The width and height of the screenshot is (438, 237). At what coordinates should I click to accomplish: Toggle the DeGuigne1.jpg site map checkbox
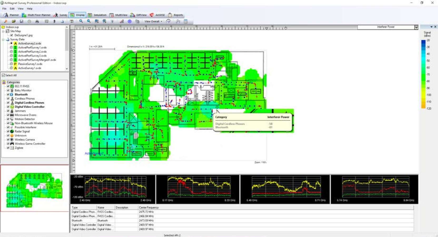(12, 35)
